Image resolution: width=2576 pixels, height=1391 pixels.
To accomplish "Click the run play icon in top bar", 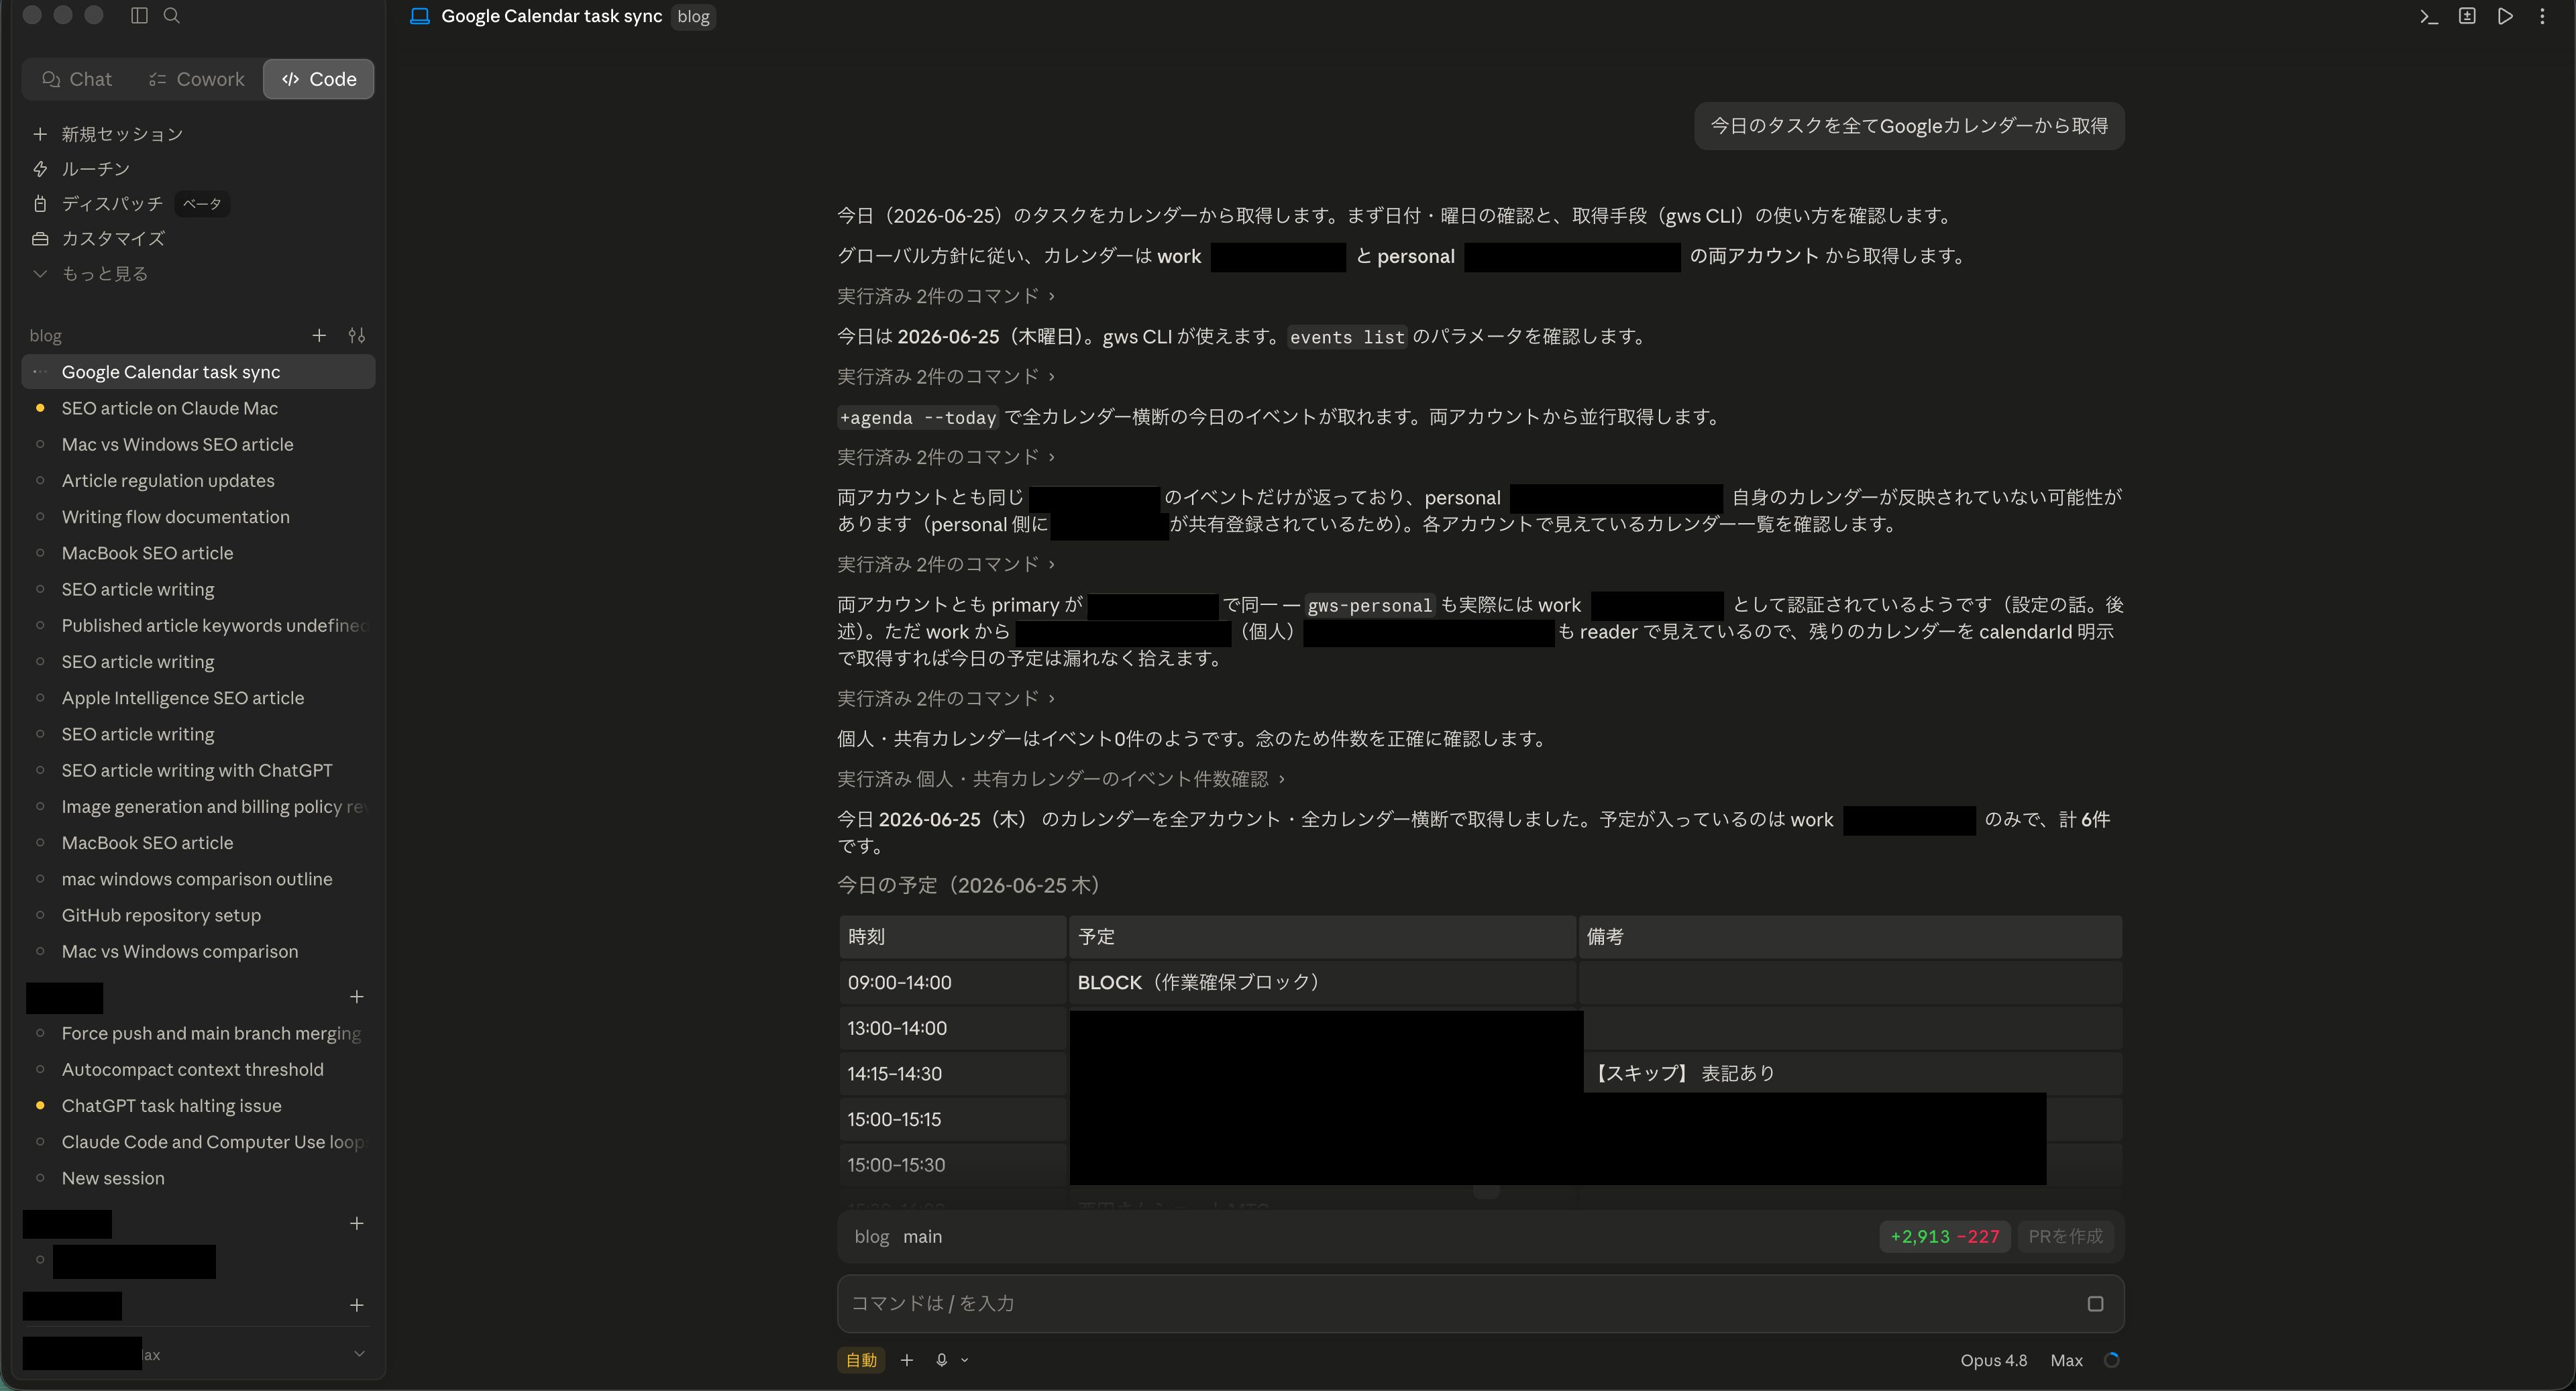I will pos(2505,16).
